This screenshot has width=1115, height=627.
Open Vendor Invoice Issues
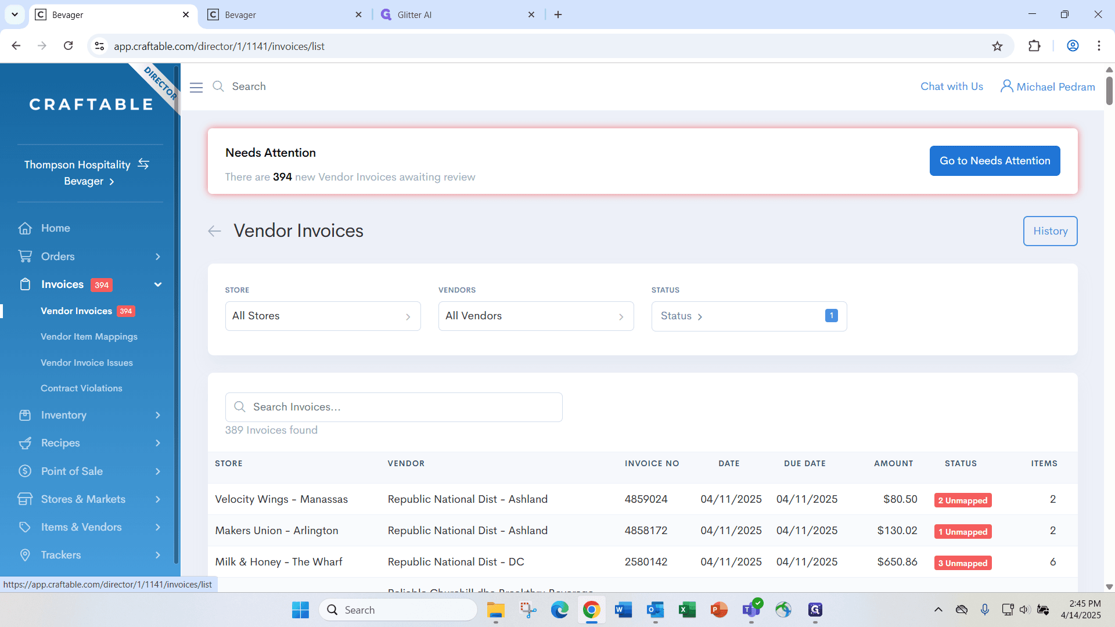[x=87, y=363]
